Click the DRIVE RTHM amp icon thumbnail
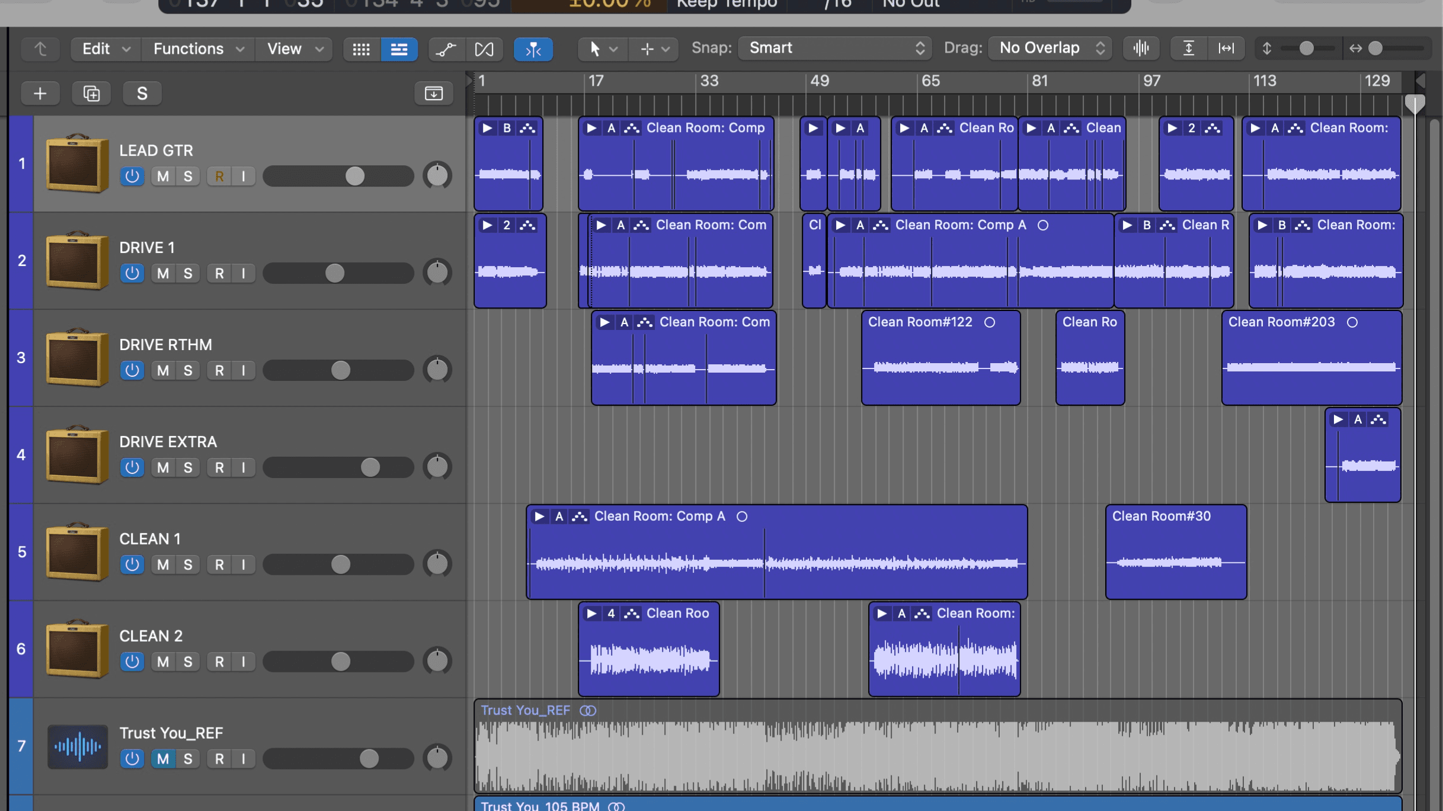This screenshot has height=811, width=1443. [78, 357]
